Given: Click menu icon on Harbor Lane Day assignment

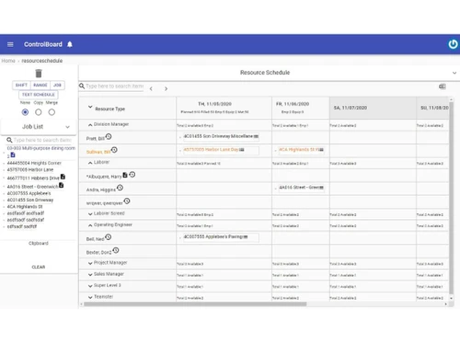Looking at the screenshot, I should [242, 150].
